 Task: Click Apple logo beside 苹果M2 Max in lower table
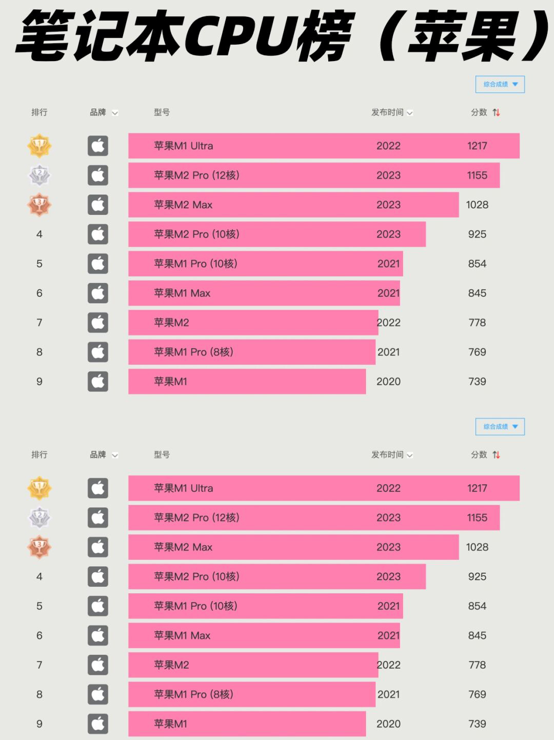tap(98, 547)
